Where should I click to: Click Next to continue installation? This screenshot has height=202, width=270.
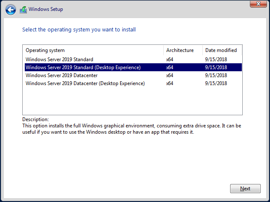pos(245,189)
